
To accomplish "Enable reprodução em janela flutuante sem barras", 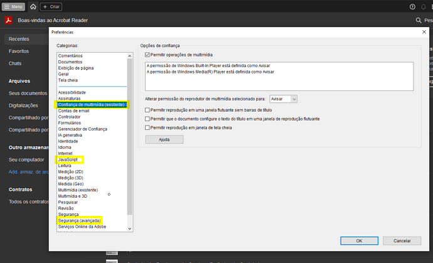I will click(147, 110).
